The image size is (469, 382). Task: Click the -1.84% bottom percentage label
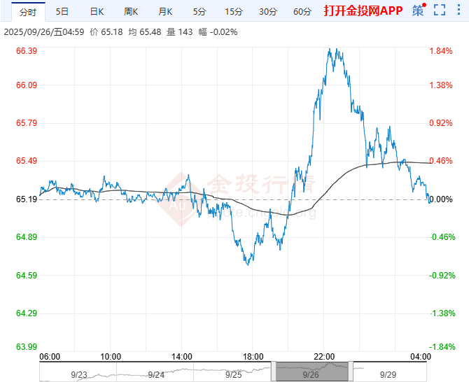442,347
